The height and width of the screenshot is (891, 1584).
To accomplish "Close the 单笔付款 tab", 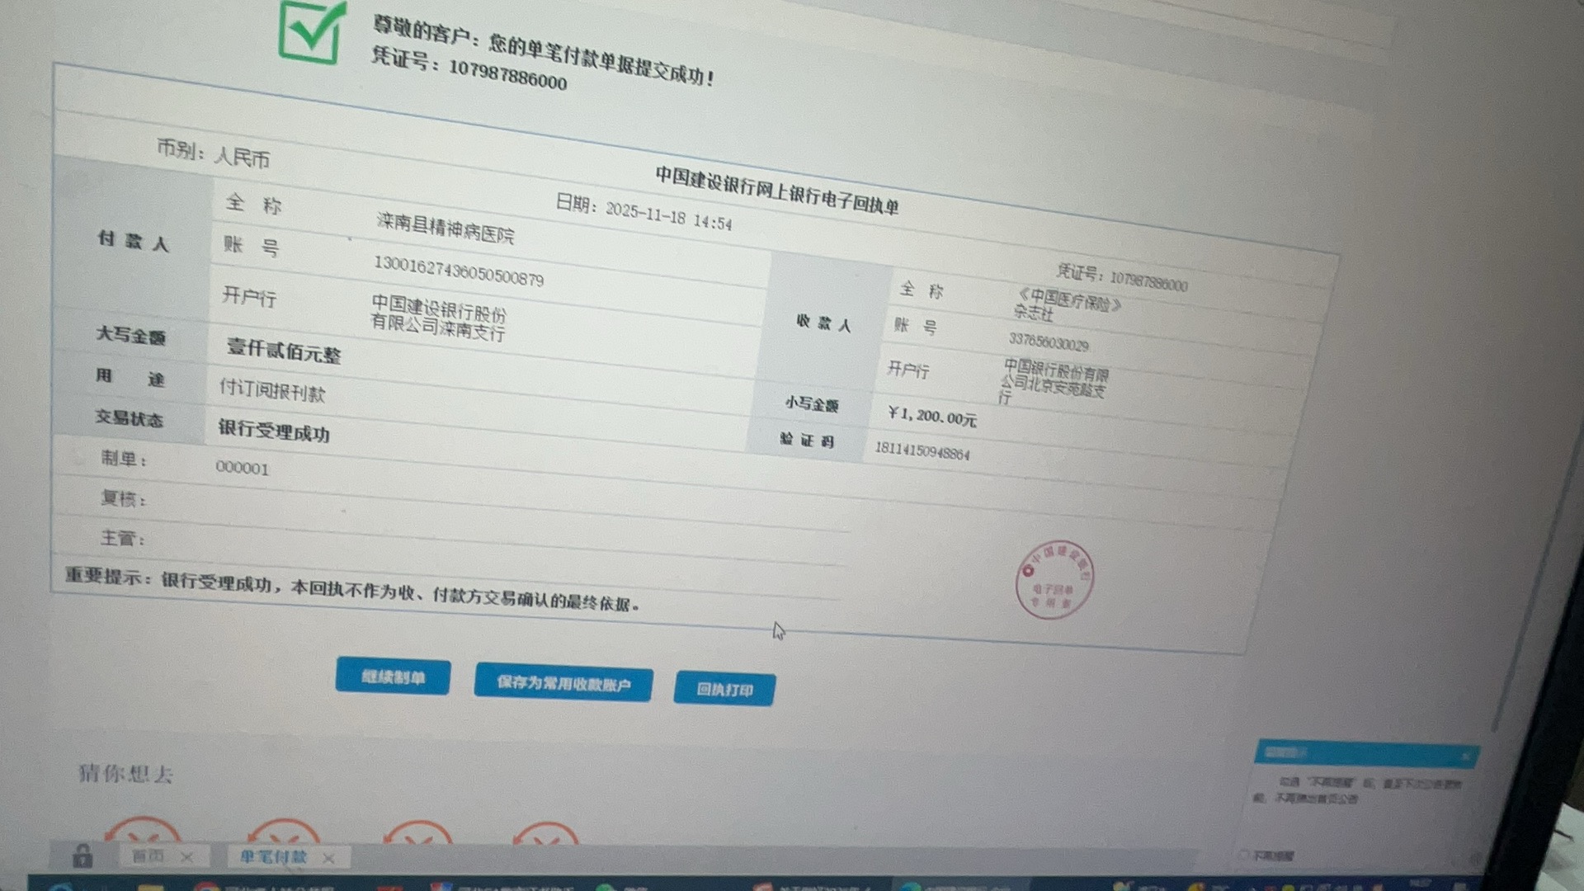I will [x=328, y=858].
